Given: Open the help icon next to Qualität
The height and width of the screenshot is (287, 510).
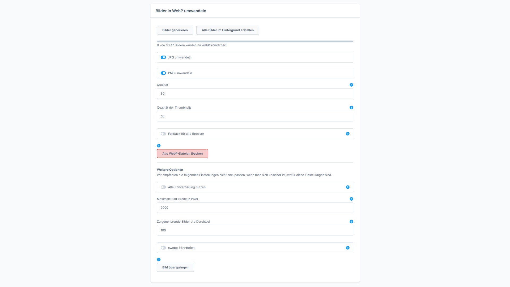Looking at the screenshot, I should [x=351, y=85].
